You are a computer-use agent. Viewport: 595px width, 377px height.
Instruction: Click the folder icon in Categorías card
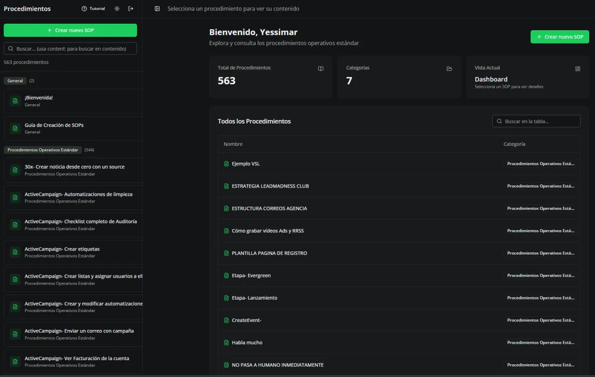pyautogui.click(x=449, y=69)
